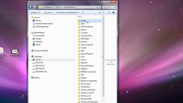Refresh the Programmes folder view
The width and height of the screenshot is (183, 103).
(99, 7)
